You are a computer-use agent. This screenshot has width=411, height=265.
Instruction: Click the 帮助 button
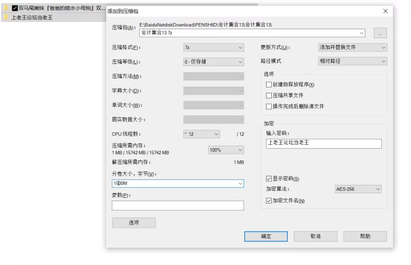click(x=365, y=236)
